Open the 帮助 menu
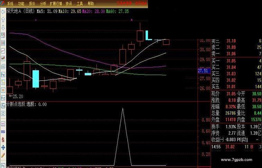The image size is (262, 168). (91, 3)
